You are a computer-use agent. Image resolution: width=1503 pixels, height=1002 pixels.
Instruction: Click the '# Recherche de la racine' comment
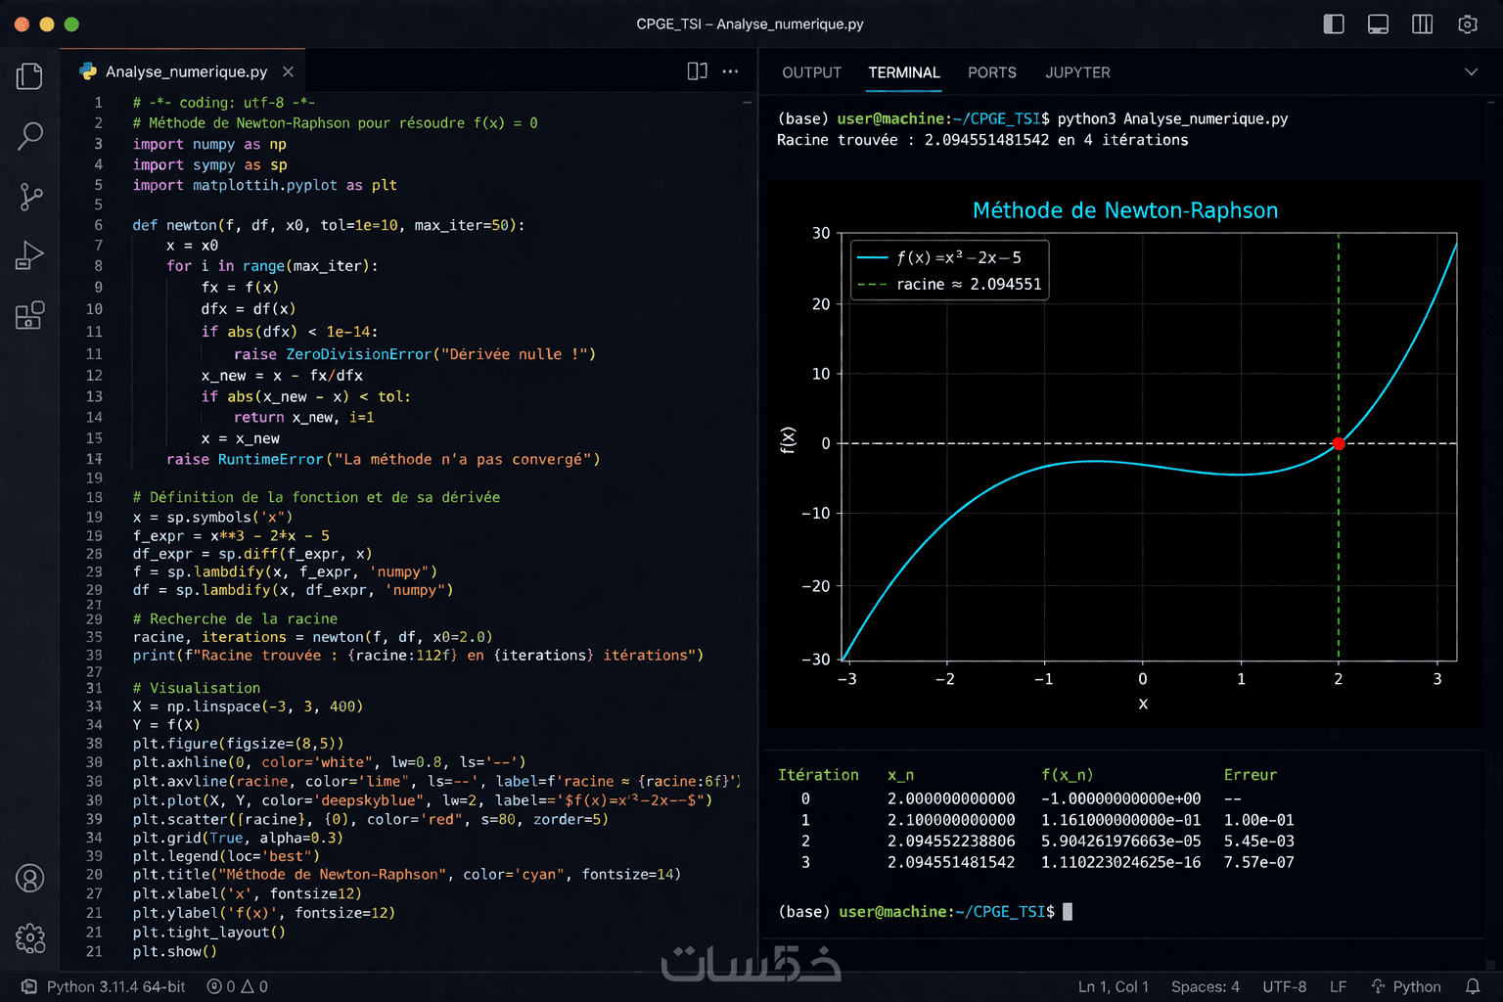[x=235, y=618]
